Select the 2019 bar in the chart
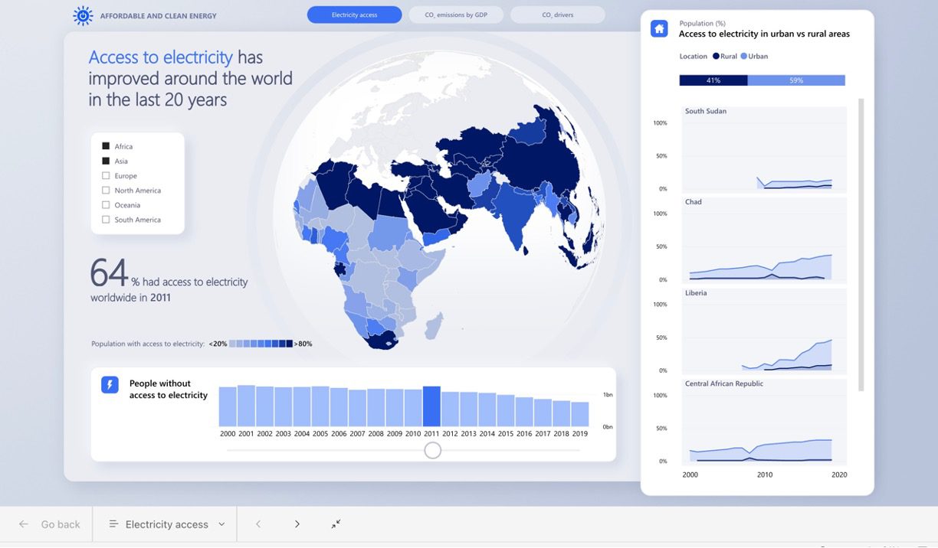The width and height of the screenshot is (938, 548). pyautogui.click(x=580, y=414)
